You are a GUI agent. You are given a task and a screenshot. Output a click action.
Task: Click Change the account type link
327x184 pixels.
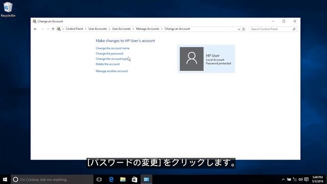112,59
